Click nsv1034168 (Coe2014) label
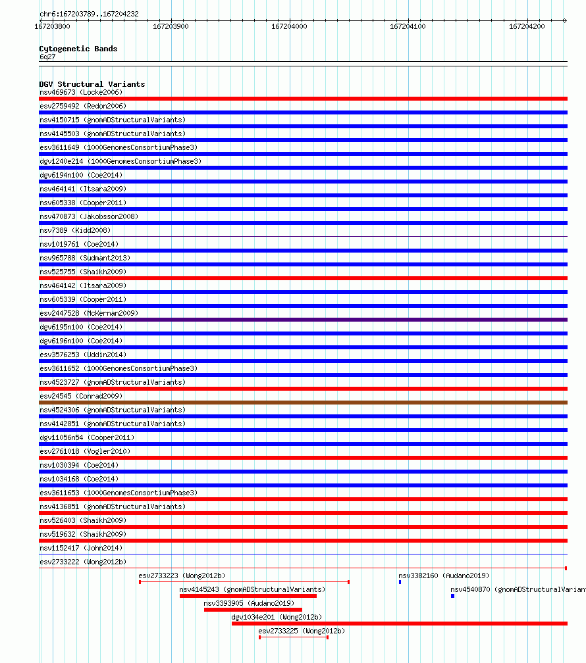 [x=79, y=479]
